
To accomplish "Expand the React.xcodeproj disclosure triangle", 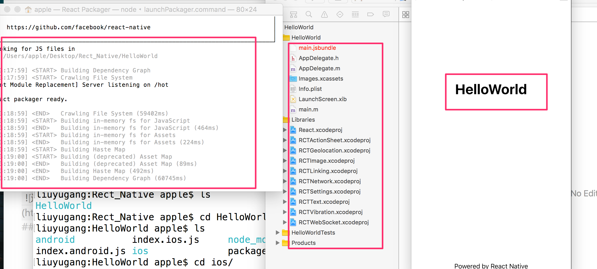I will [285, 130].
